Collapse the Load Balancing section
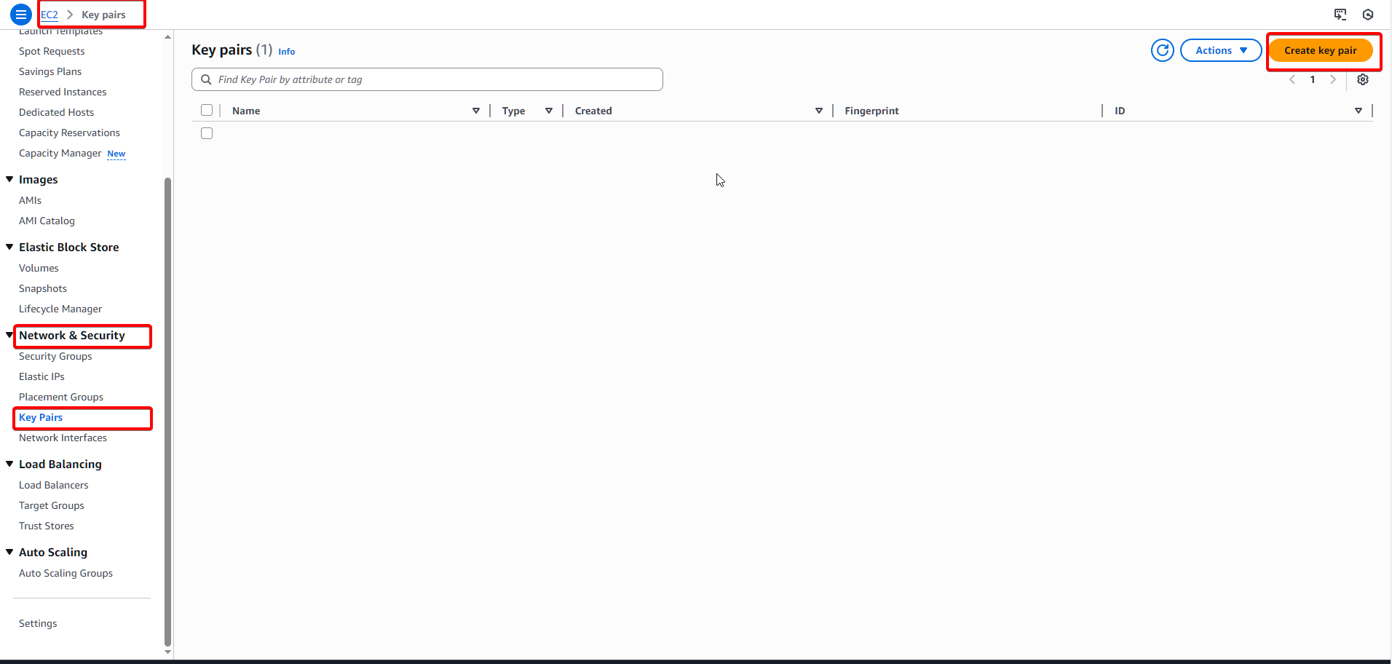 pyautogui.click(x=9, y=464)
